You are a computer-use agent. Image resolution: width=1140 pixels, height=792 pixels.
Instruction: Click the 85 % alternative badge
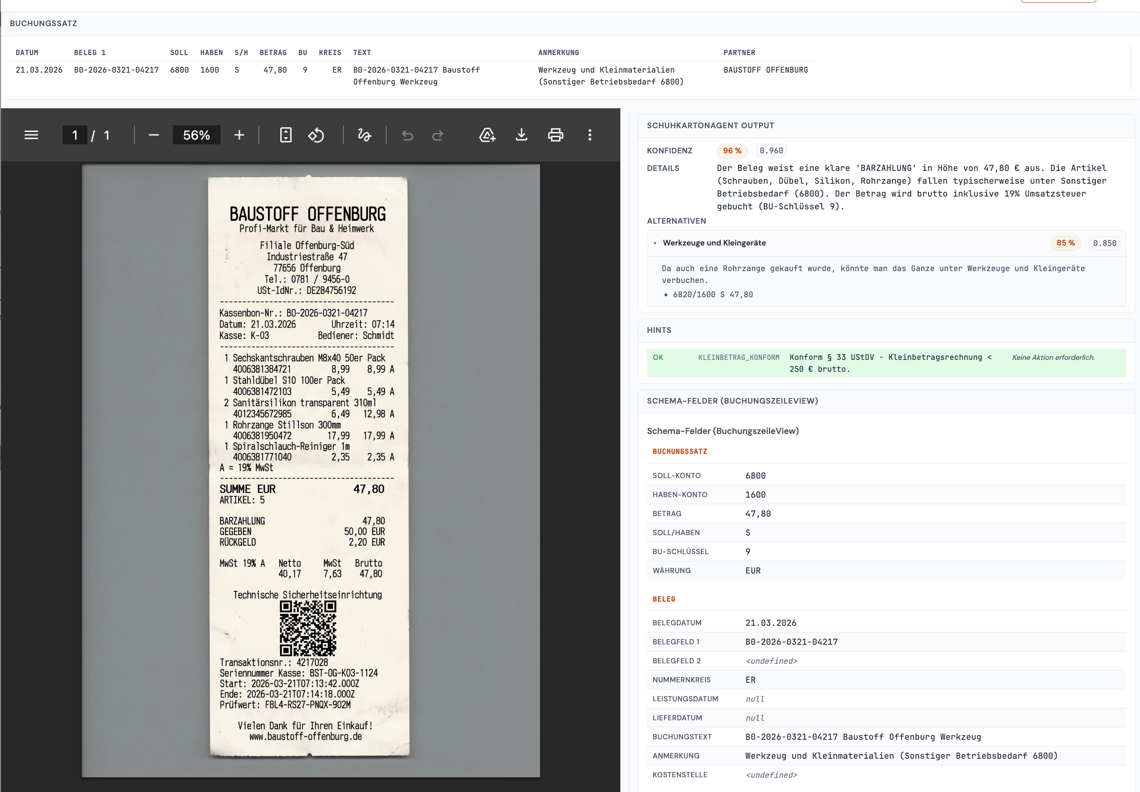tap(1065, 243)
